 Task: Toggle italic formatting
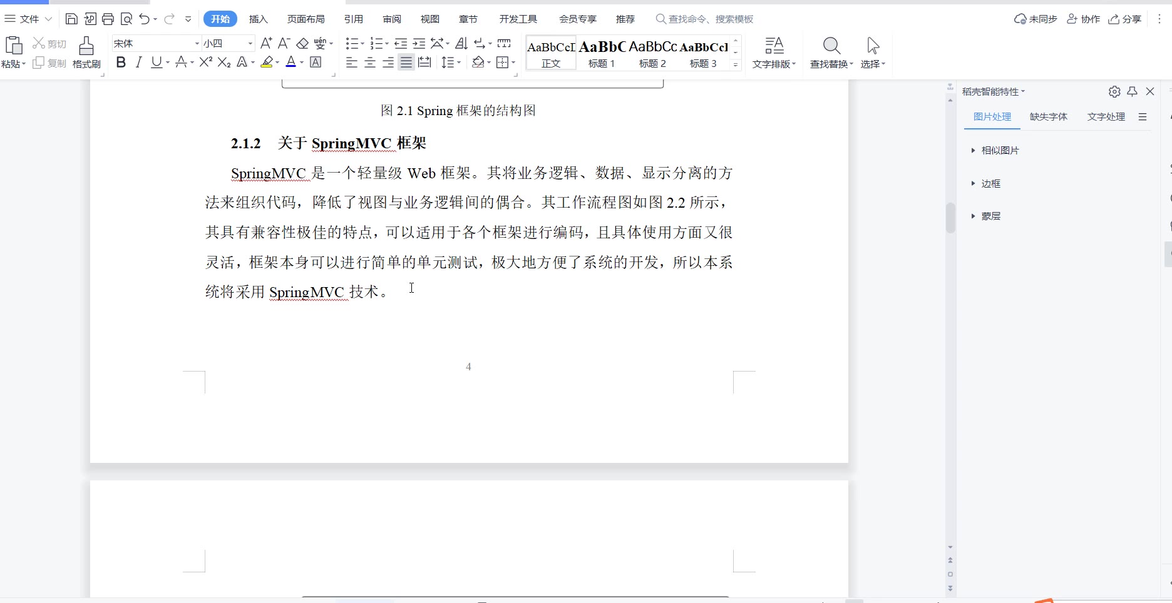(138, 62)
